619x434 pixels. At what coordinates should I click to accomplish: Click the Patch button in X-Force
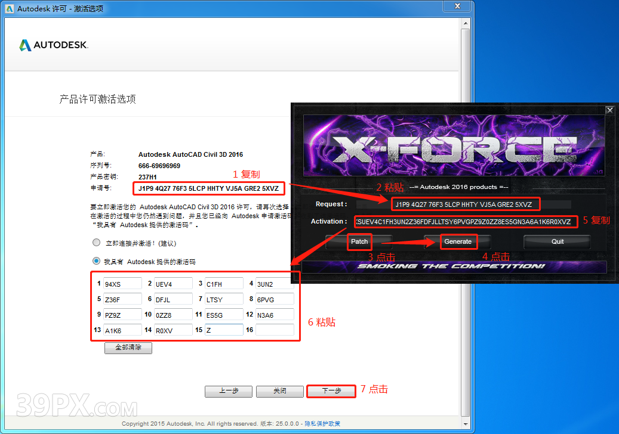[359, 241]
